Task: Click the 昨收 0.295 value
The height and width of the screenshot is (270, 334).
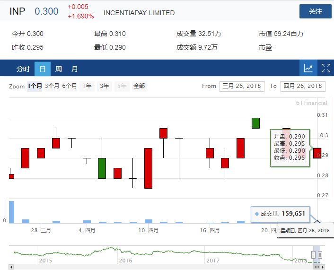Action: 28,47
